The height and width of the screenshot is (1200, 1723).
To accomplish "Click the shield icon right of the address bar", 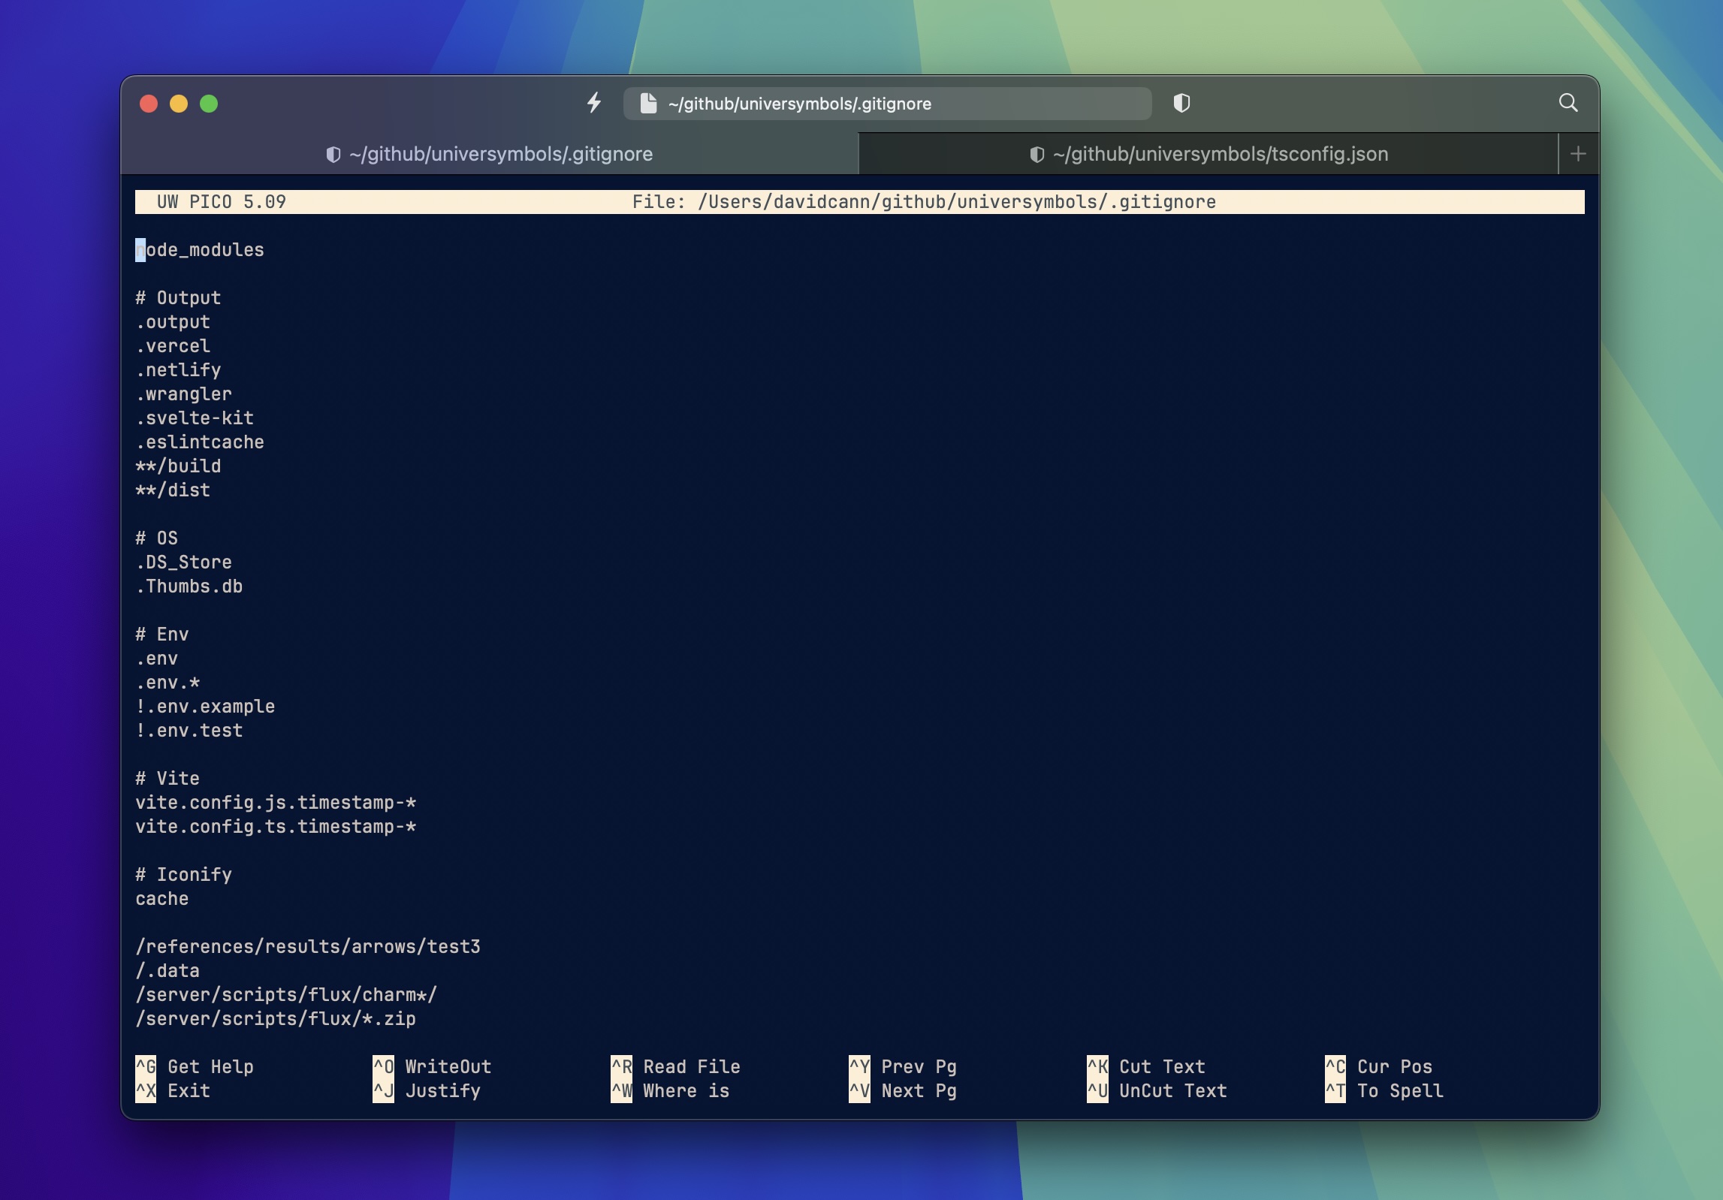I will tap(1182, 103).
